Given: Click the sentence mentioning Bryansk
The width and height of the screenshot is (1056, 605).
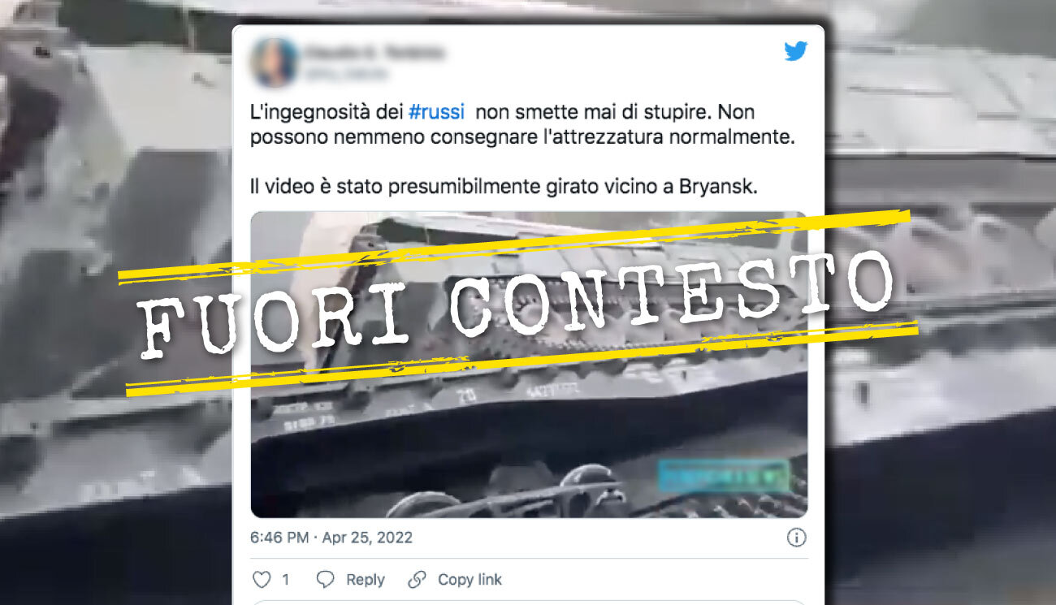Looking at the screenshot, I should click(x=503, y=187).
